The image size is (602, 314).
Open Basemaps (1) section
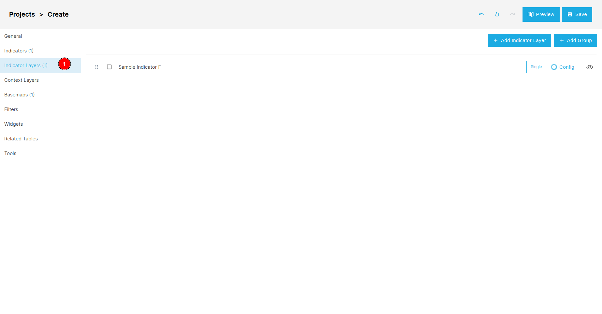tap(40, 95)
